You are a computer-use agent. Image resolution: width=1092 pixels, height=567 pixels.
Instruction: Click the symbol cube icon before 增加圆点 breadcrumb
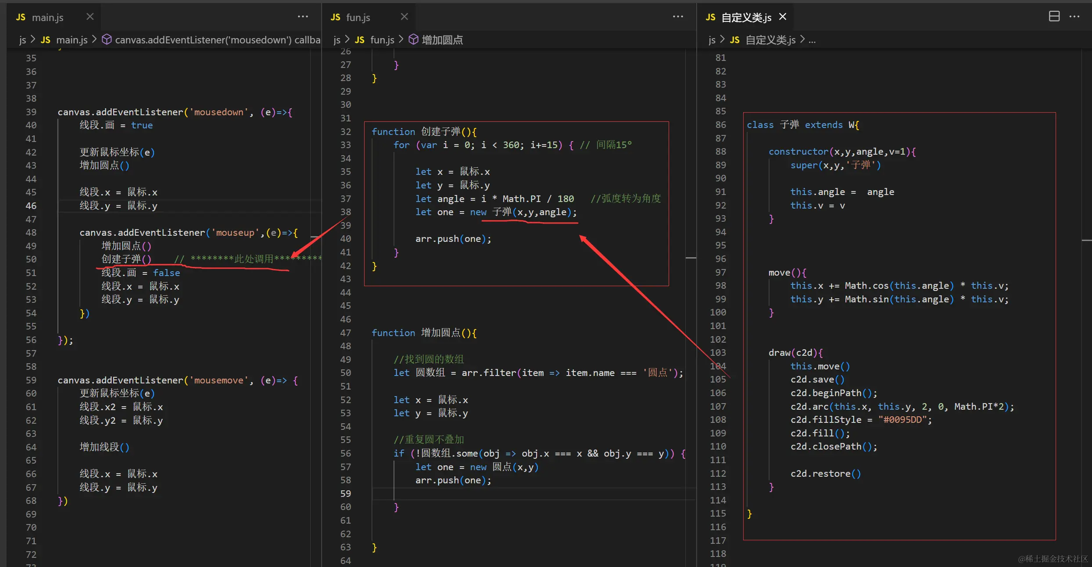pos(413,40)
